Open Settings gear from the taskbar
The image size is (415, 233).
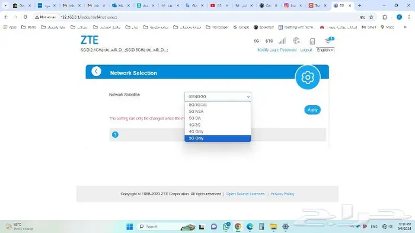pyautogui.click(x=285, y=226)
